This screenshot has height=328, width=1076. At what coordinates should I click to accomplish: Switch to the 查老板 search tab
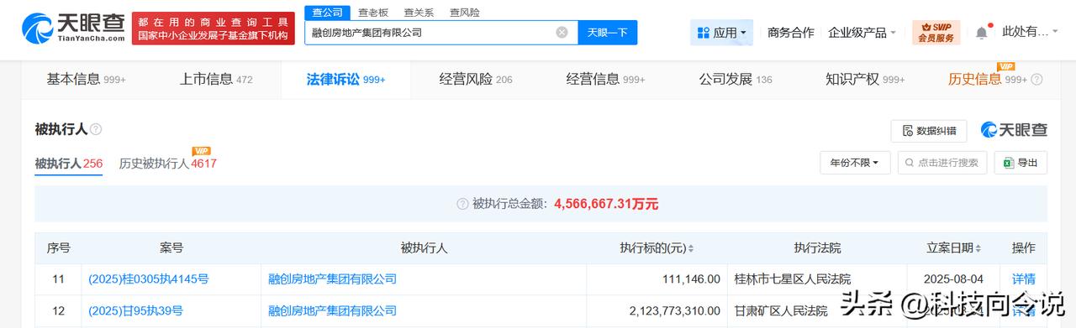coord(373,13)
